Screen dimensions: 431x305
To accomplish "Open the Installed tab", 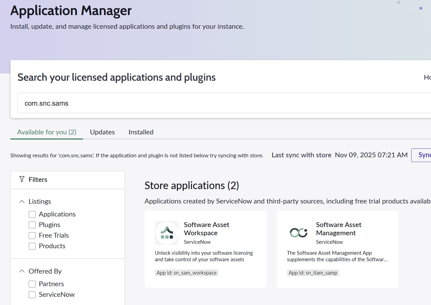I will click(x=141, y=132).
